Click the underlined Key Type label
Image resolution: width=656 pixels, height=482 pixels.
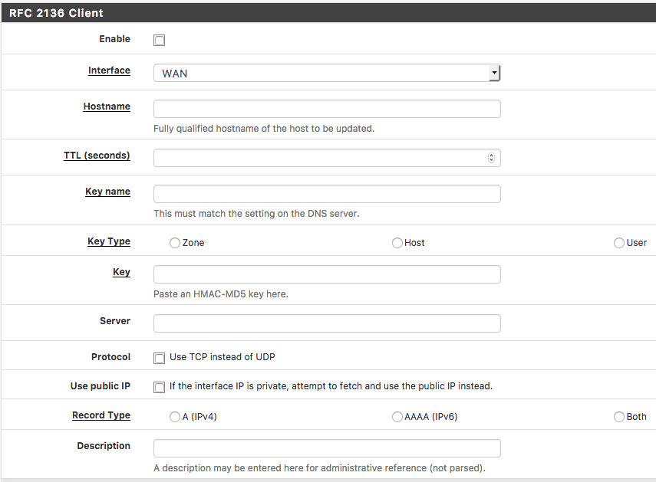tap(109, 241)
